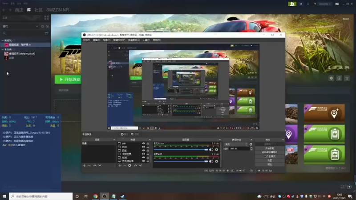The image size is (356, 200).
Task: Go to Steam Store tab
Action: coord(19,10)
